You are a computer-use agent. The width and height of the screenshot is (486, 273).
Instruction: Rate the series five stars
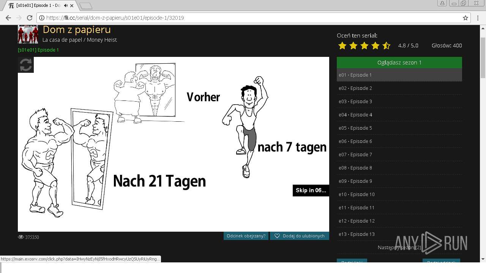click(386, 46)
